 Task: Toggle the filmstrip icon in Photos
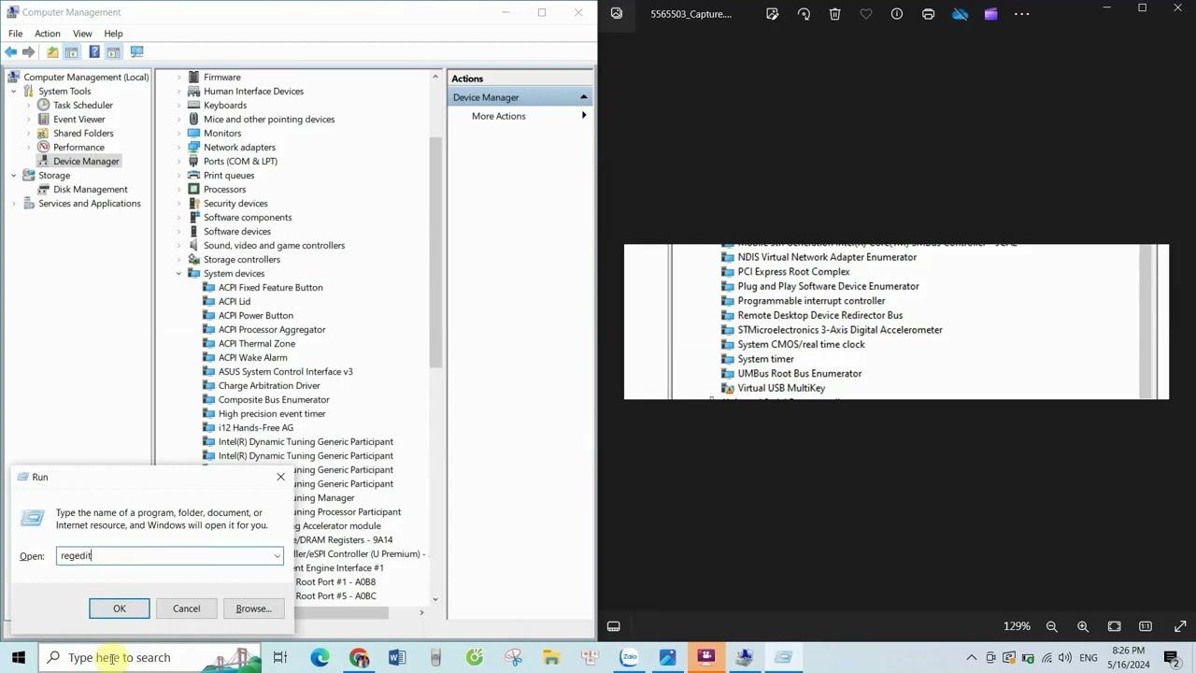614,626
